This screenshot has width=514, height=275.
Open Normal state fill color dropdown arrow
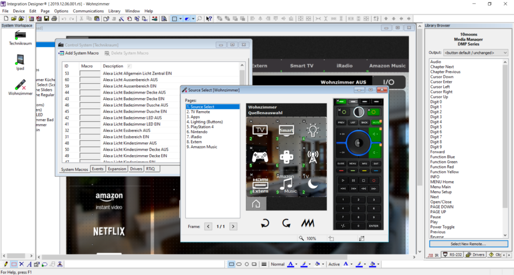point(323,264)
